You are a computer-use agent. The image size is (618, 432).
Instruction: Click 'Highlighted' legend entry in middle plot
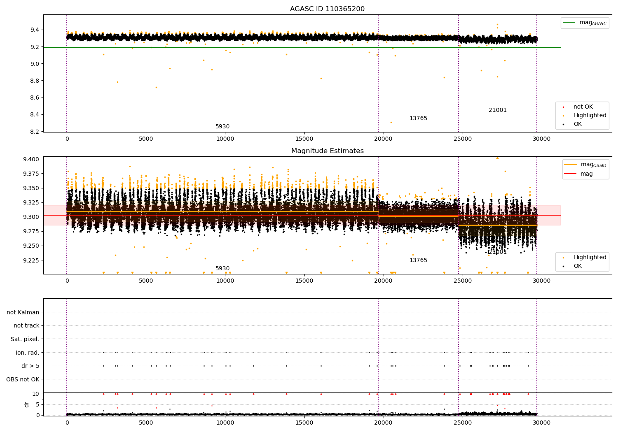(x=590, y=258)
